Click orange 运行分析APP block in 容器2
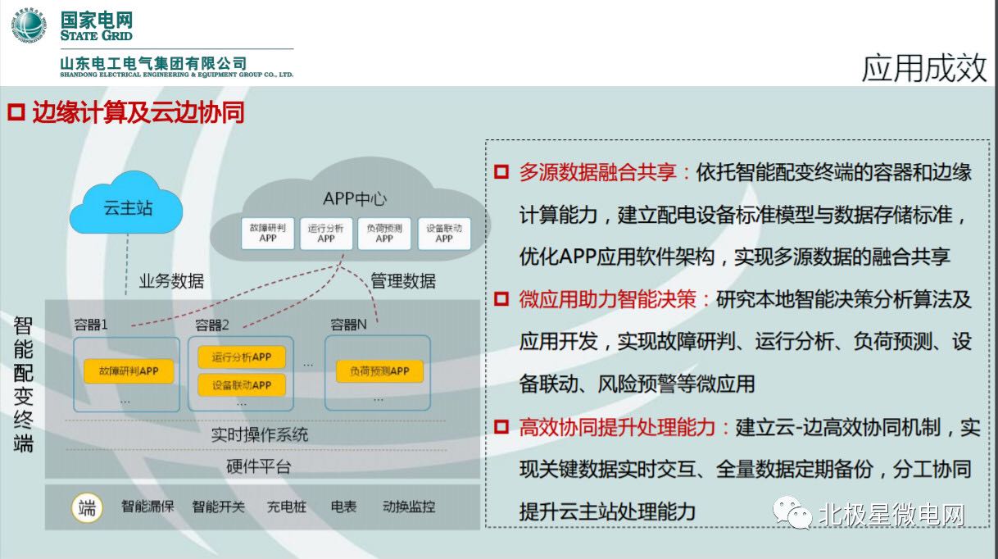 (242, 357)
